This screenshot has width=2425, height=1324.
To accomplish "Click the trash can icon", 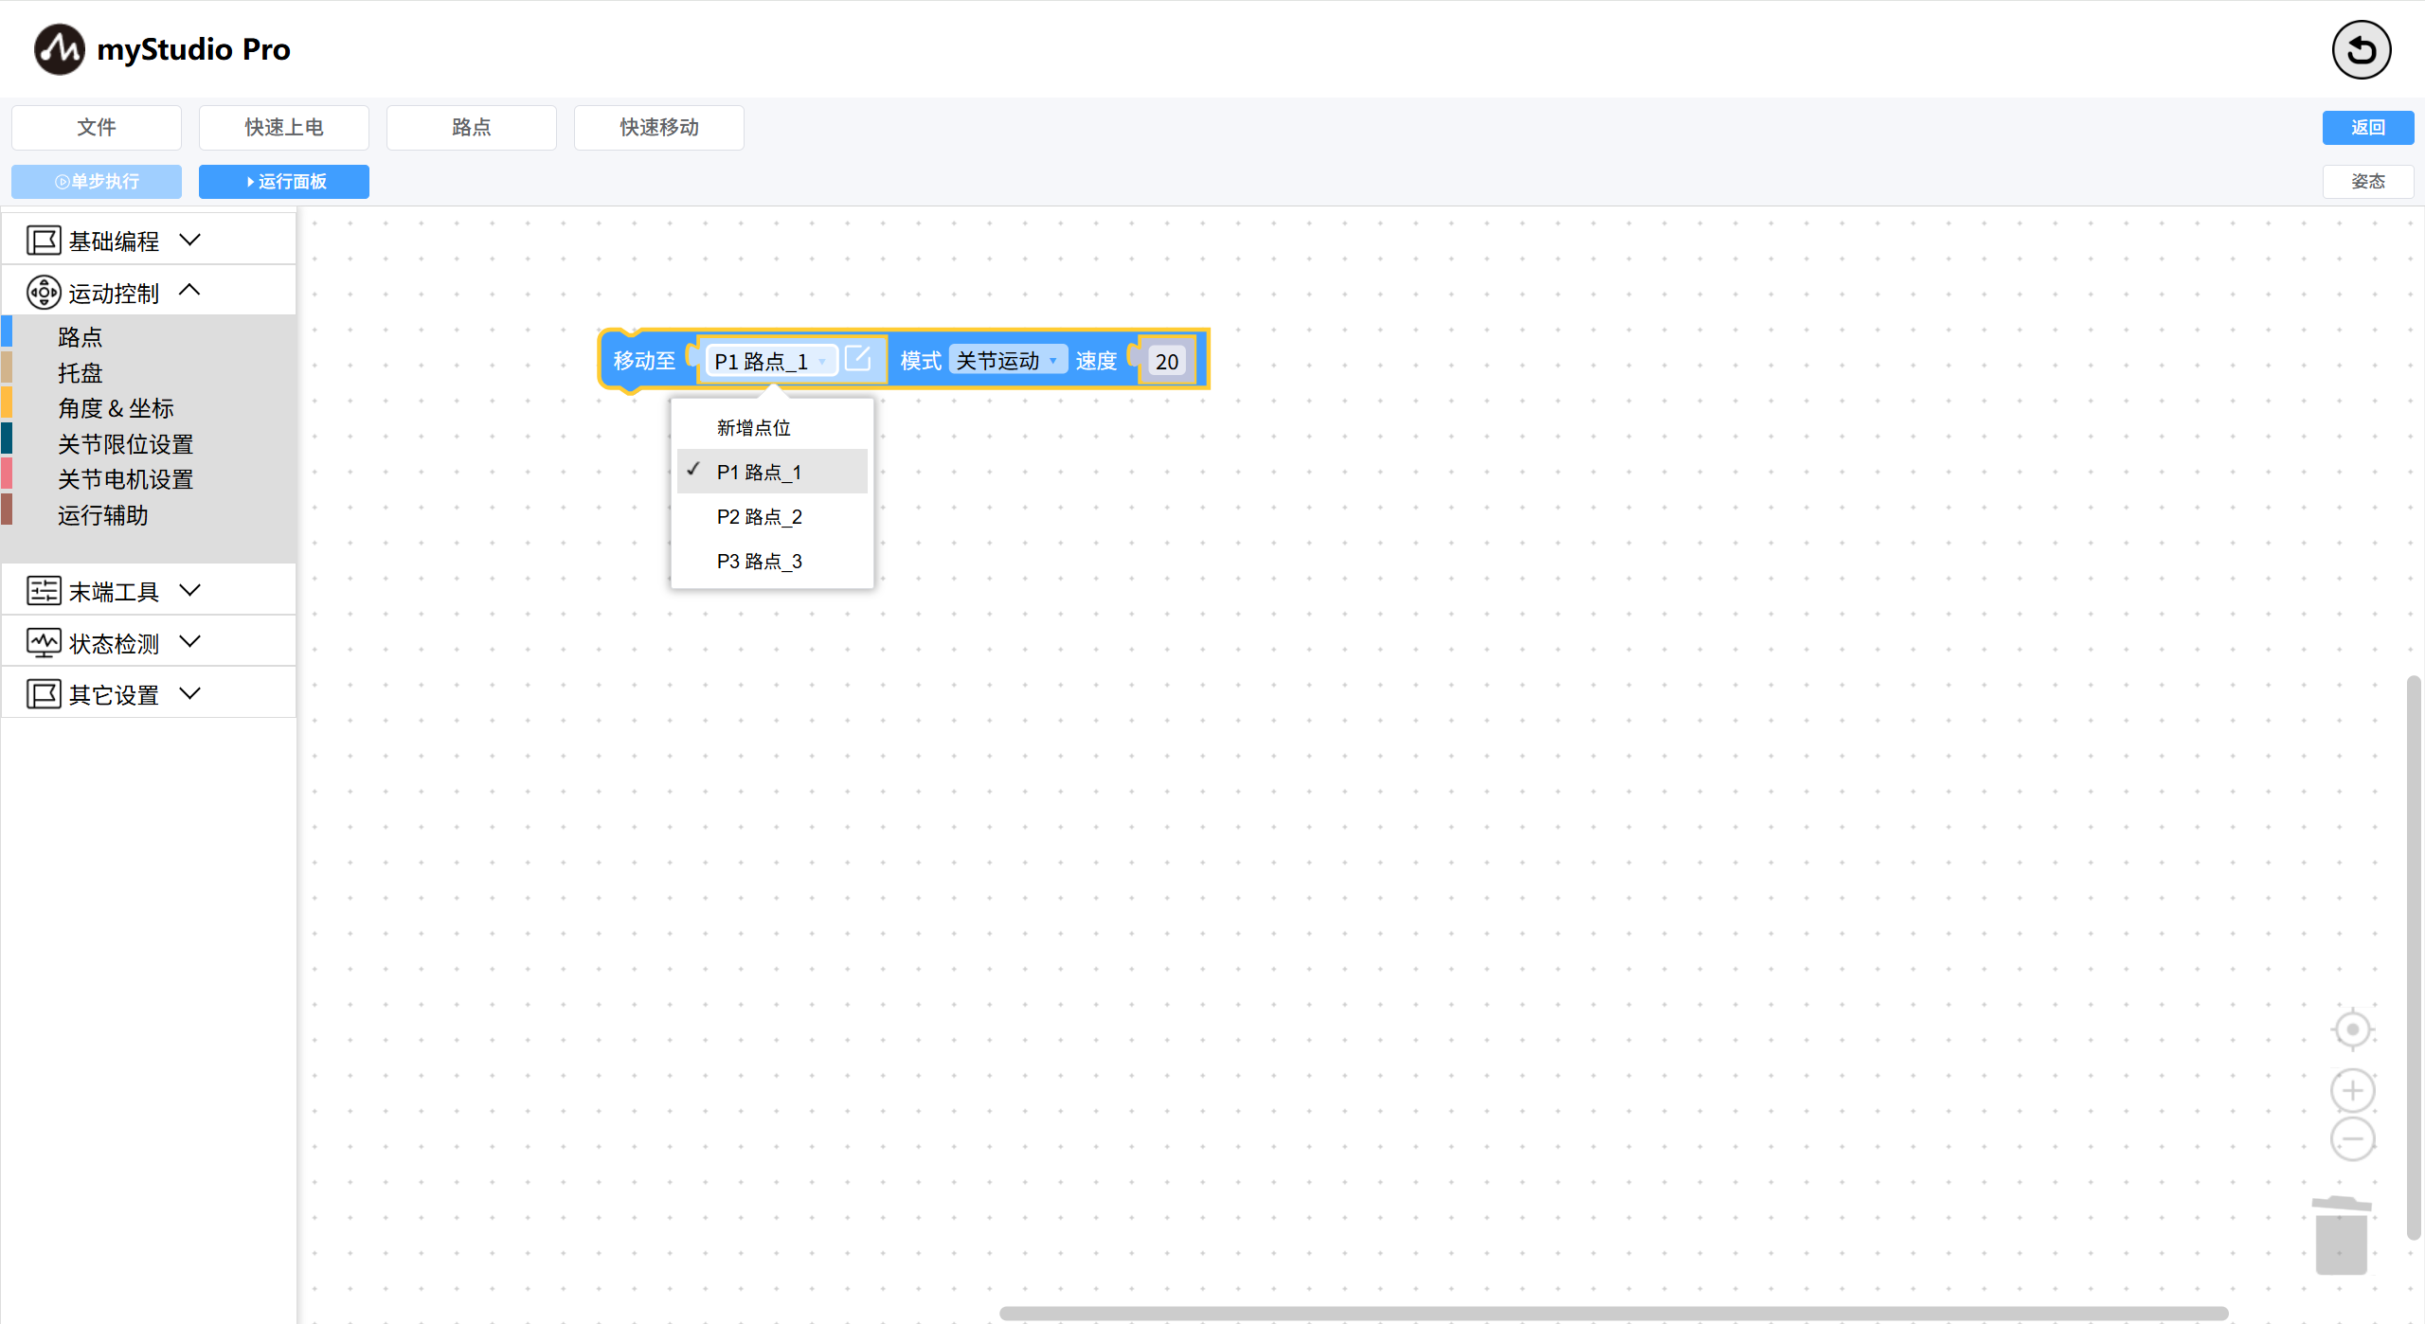I will (2341, 1236).
